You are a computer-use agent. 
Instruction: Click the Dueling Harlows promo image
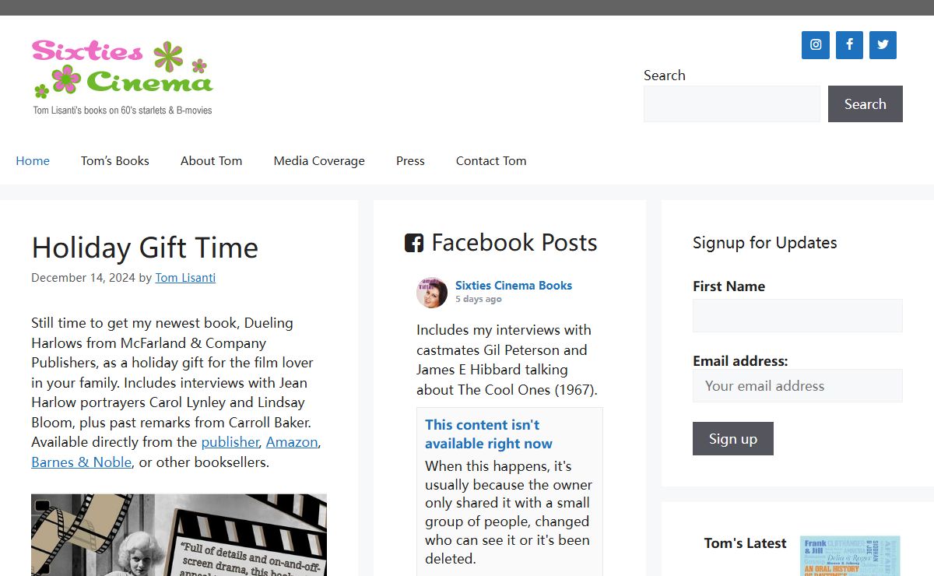click(x=179, y=535)
